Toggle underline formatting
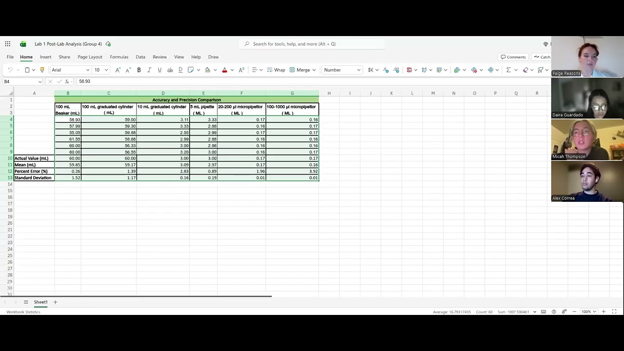The image size is (624, 351). 159,70
